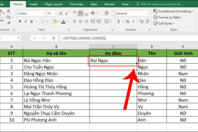Viewport: 198px width, 132px height.
Task: Switch to the Home tab
Action: 18,4
